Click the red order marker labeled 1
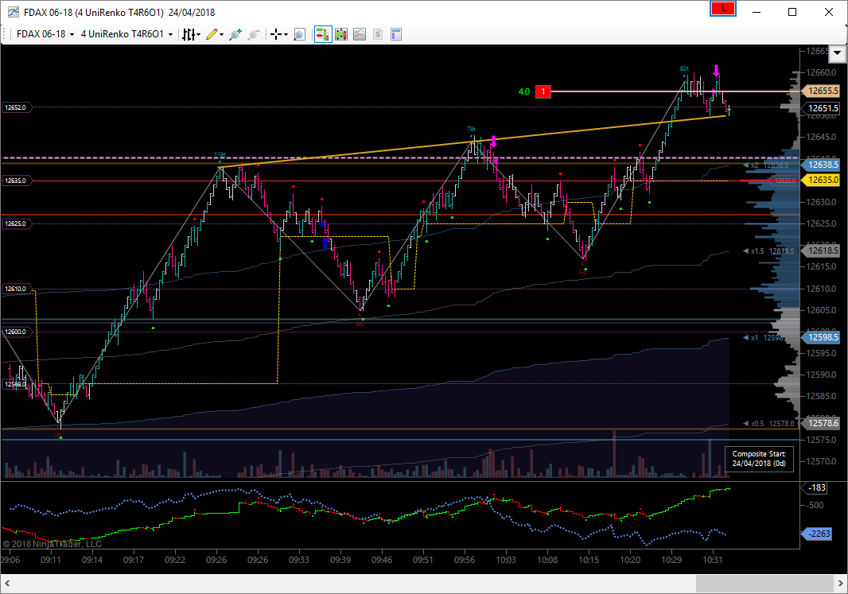Viewport: 848px width, 594px height. point(543,92)
